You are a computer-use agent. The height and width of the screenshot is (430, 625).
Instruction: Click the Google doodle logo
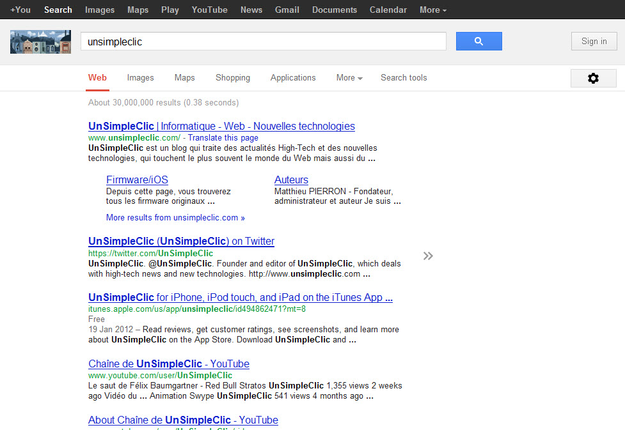click(x=41, y=42)
